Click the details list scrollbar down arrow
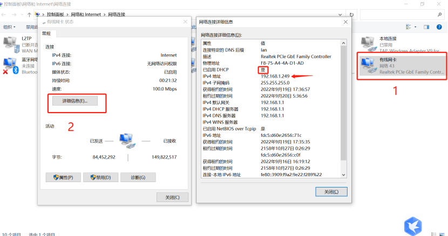This screenshot has width=448, height=236. click(343, 175)
